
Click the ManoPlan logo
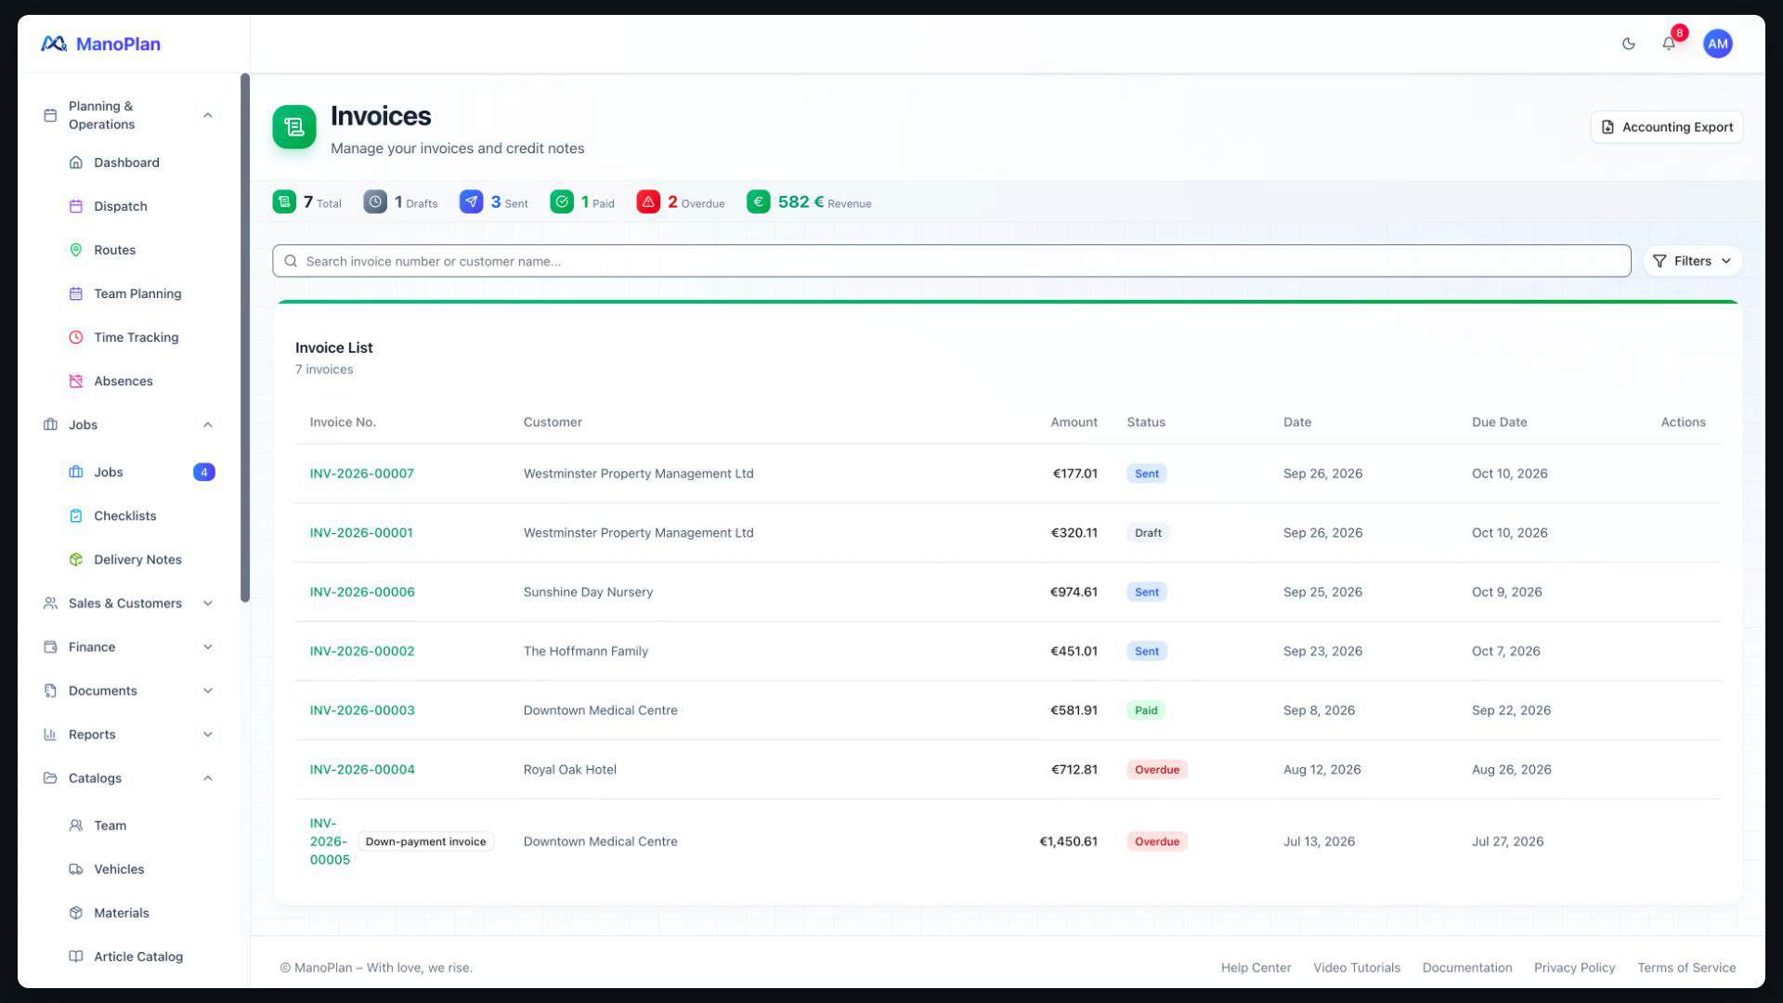[100, 44]
